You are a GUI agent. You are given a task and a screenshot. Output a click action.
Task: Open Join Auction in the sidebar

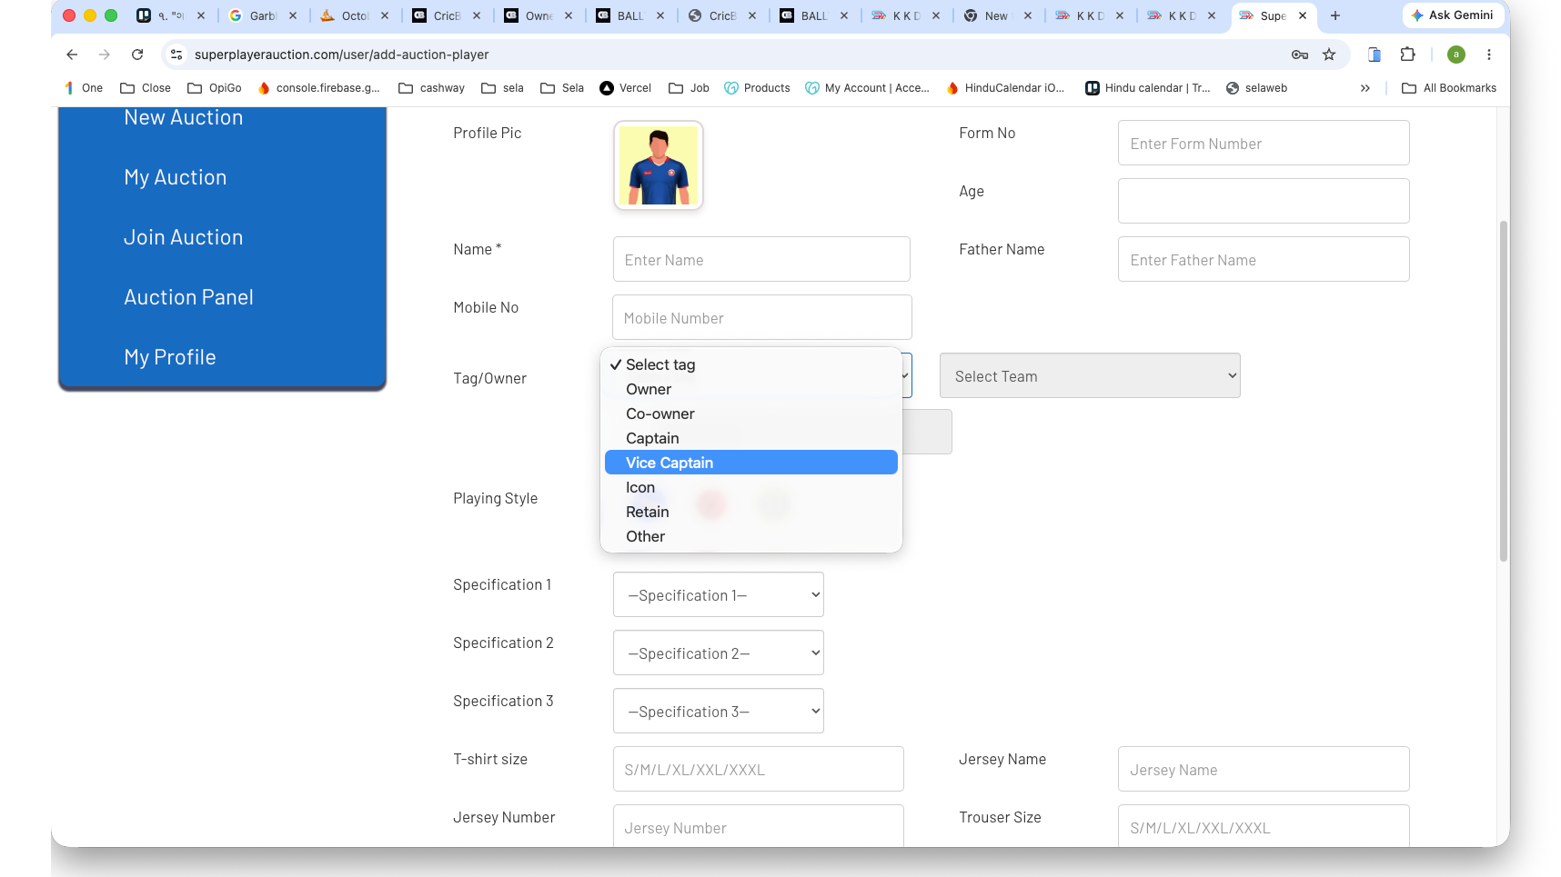(x=184, y=237)
